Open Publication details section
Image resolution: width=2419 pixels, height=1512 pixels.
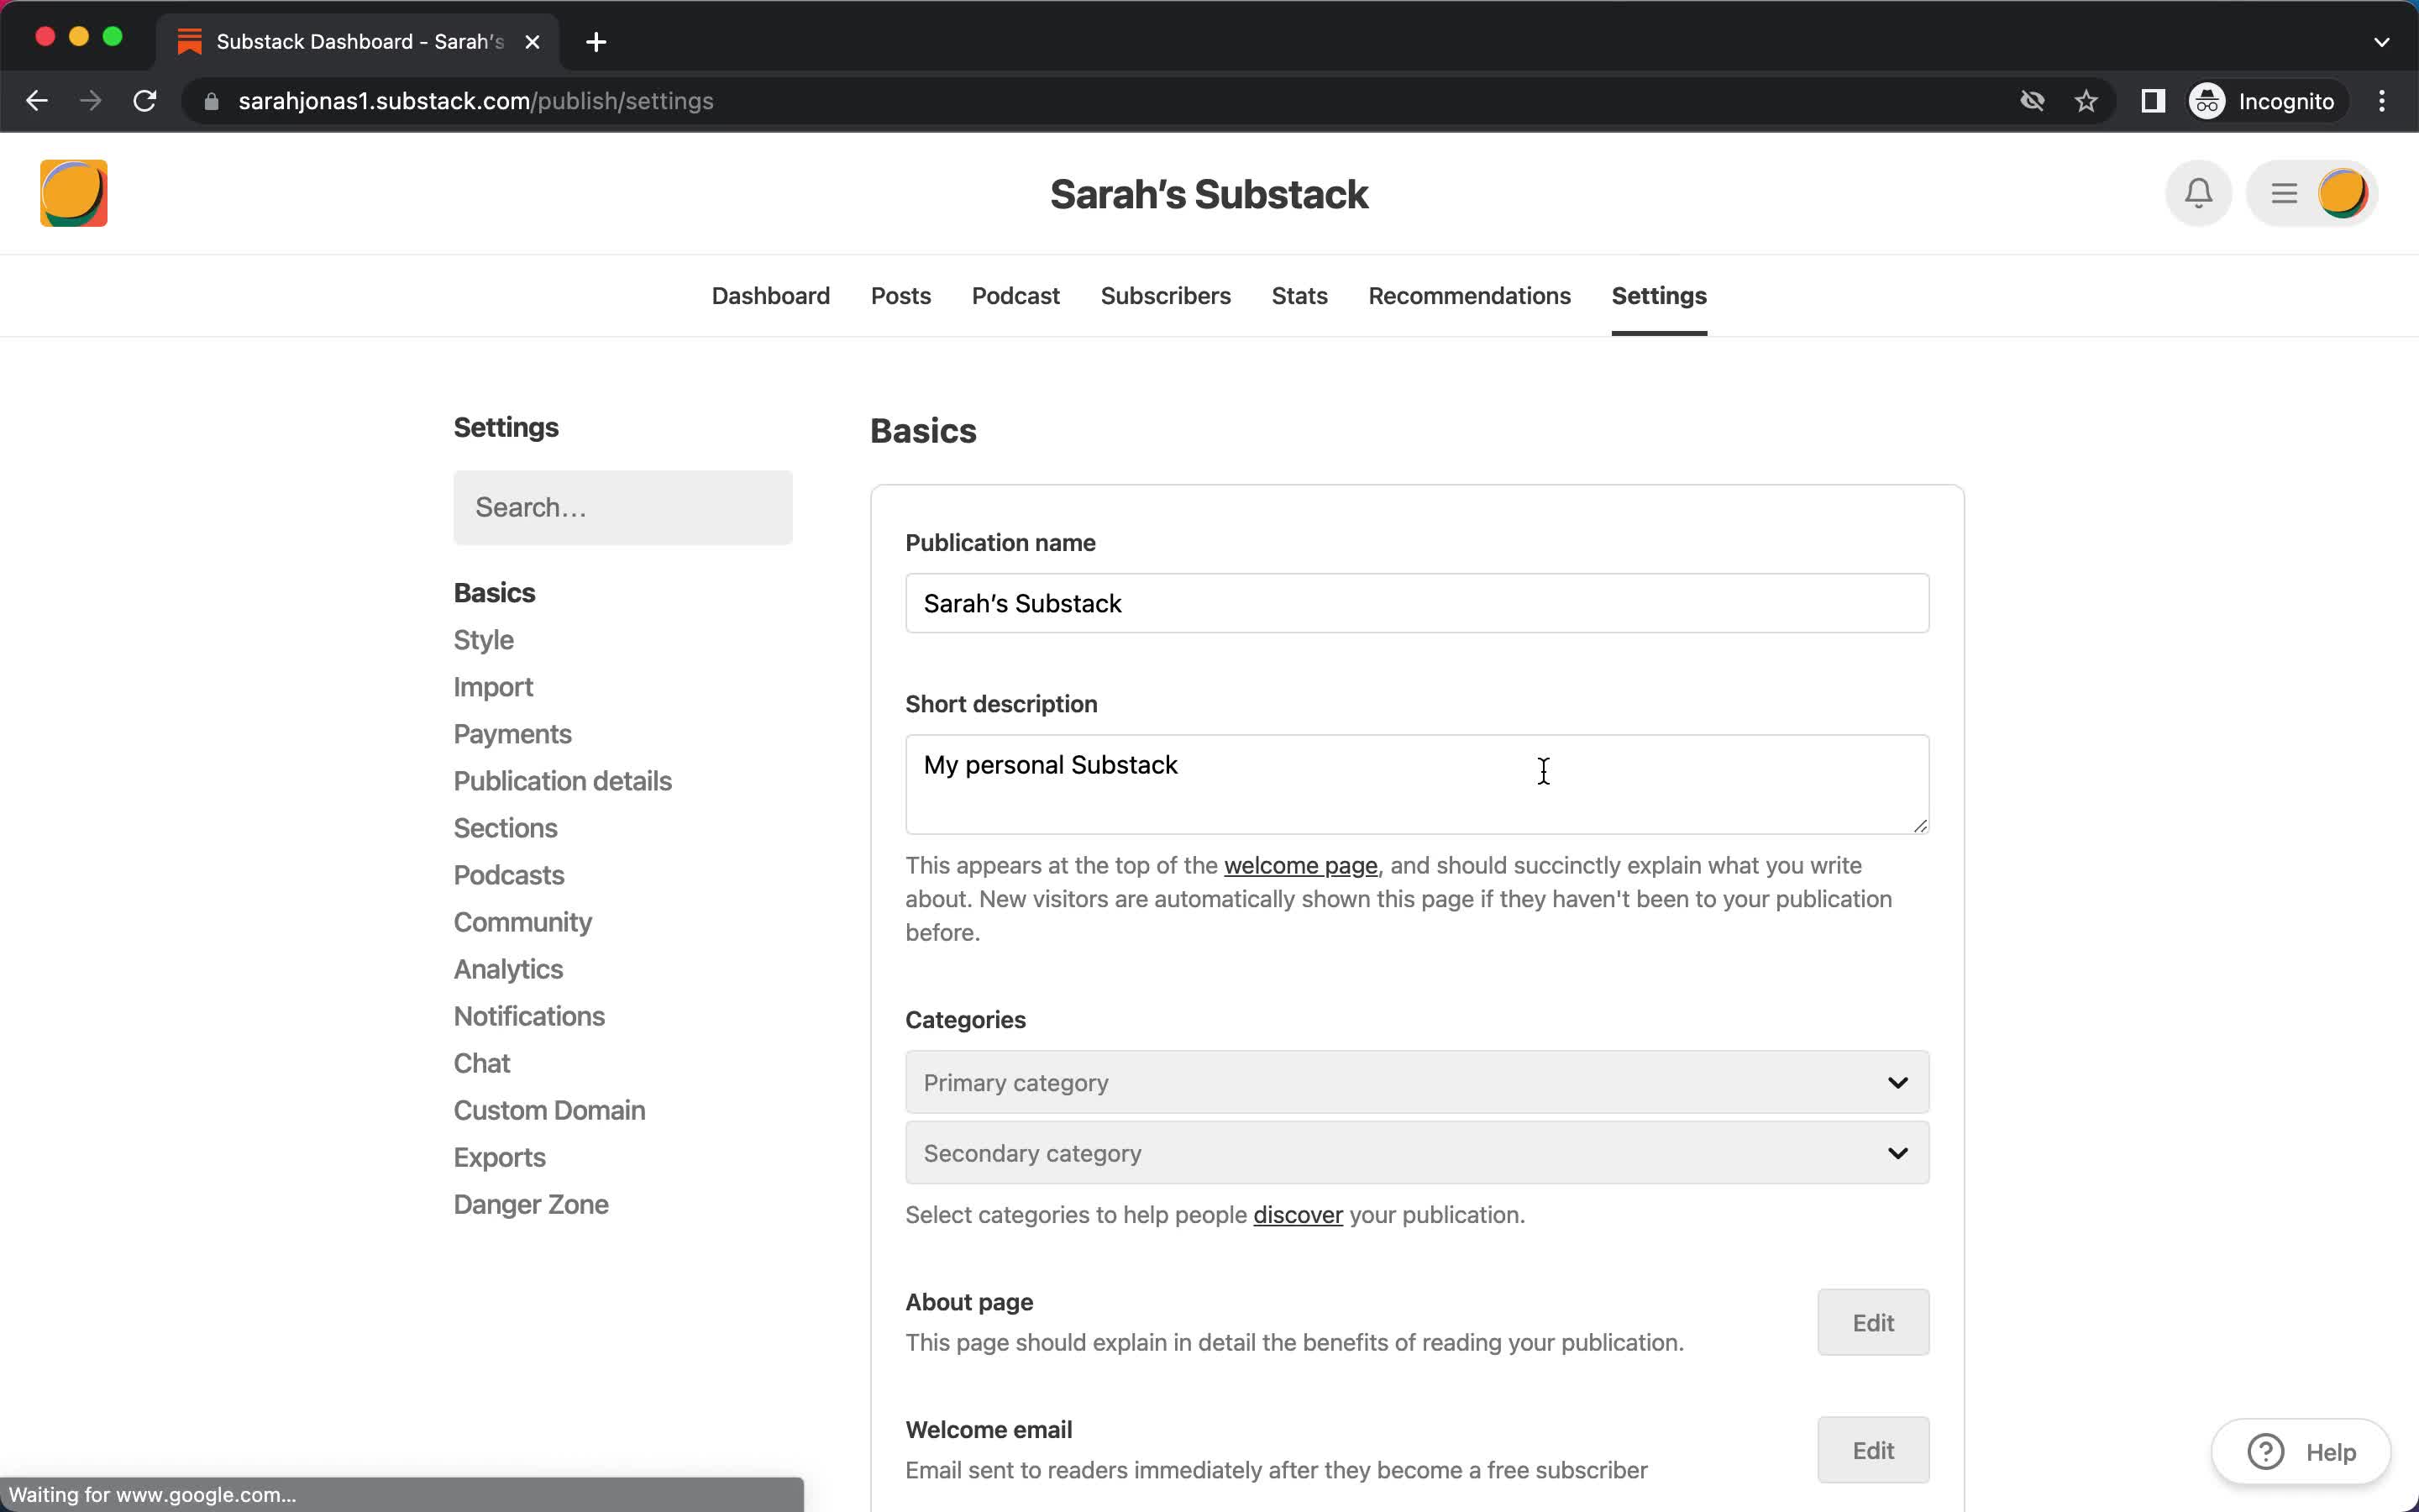coord(563,781)
